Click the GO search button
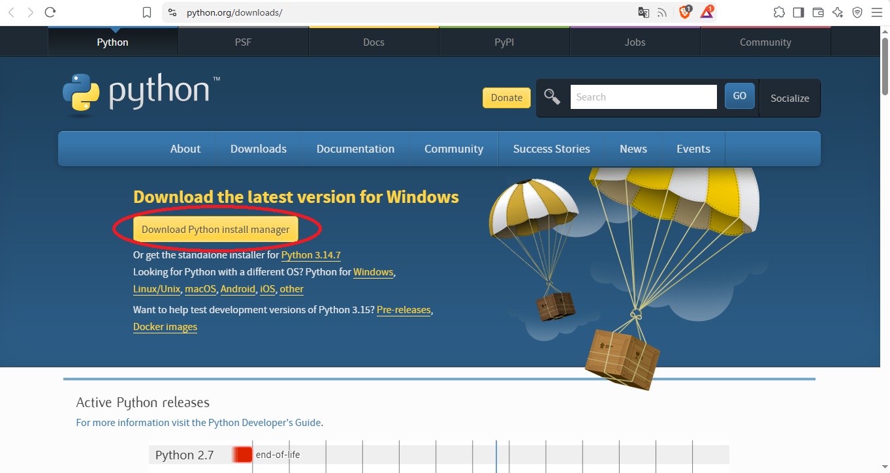 (x=740, y=96)
